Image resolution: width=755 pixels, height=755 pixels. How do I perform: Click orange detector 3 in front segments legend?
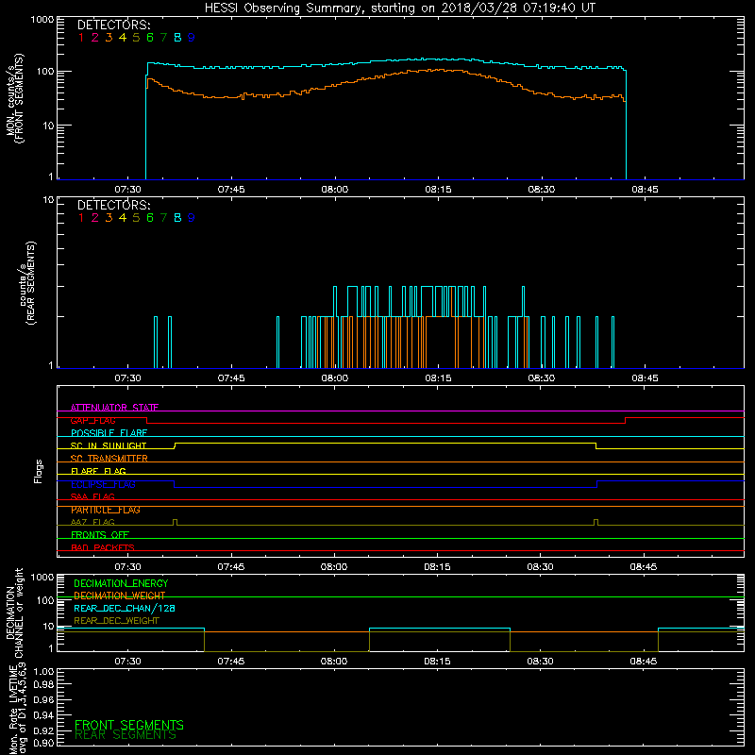109,38
